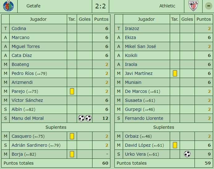Click the 2:2 match score
Image resolution: width=214 pixels, height=169 pixels.
101,6
